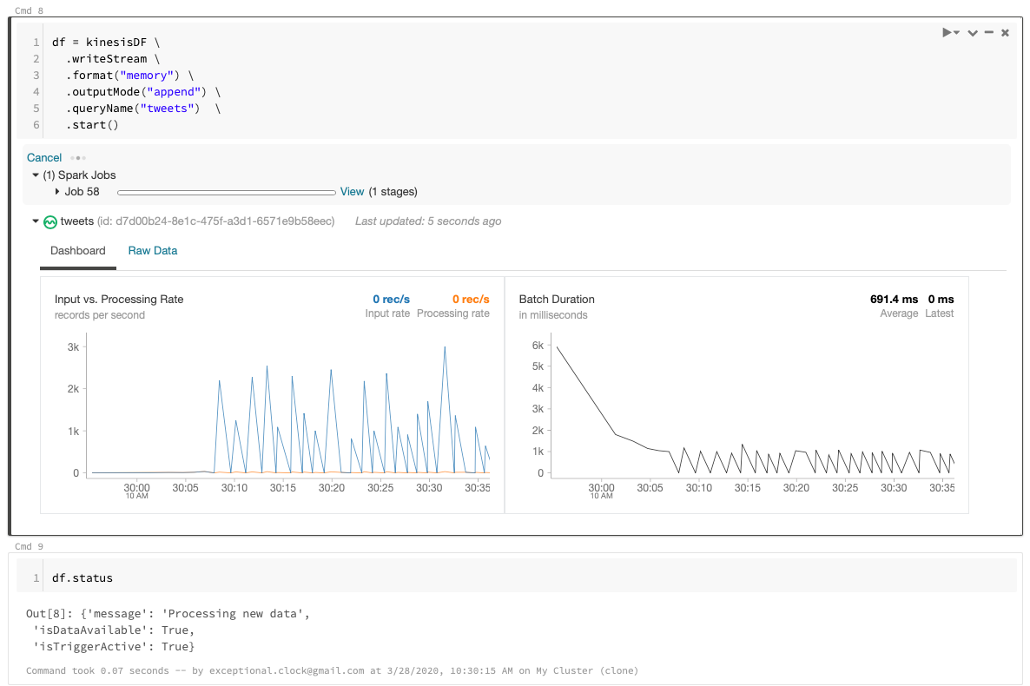Click the chevron-down cell options icon
Image resolution: width=1030 pixels, height=686 pixels.
(x=973, y=33)
